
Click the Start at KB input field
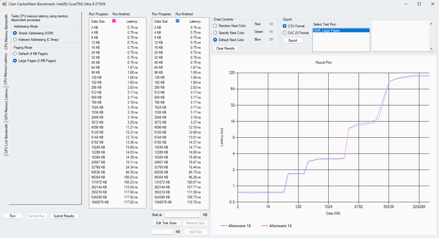[183, 215]
